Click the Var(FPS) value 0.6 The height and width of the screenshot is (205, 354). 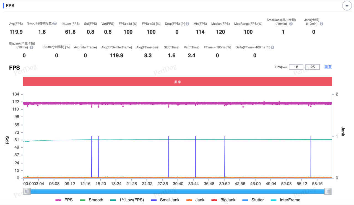pos(108,32)
